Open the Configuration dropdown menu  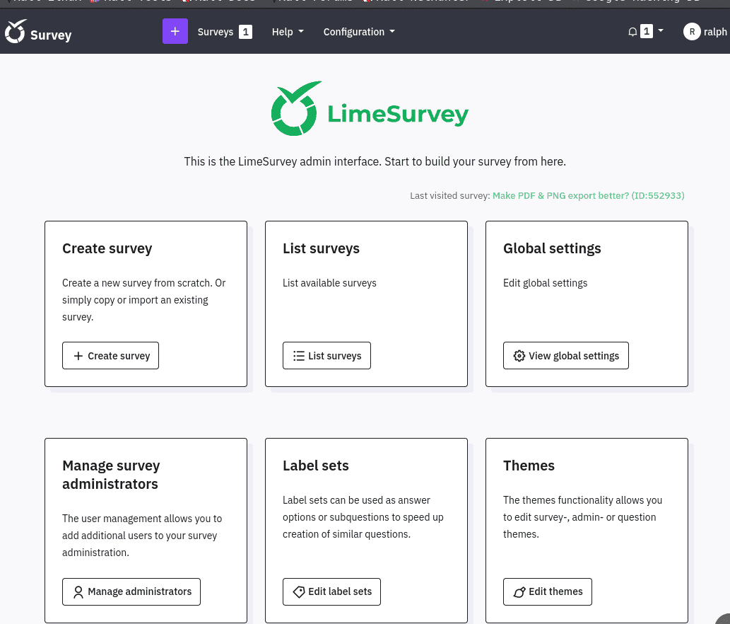(359, 32)
